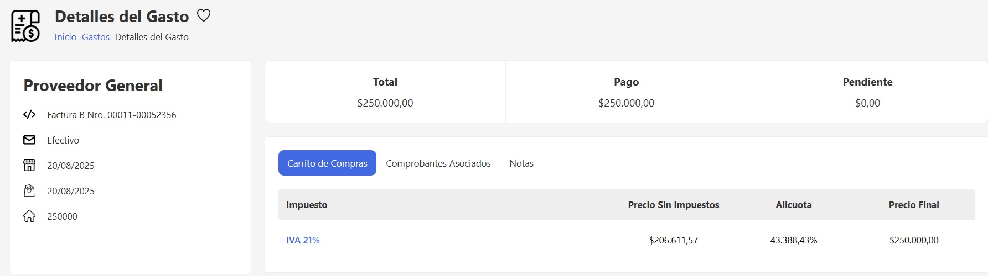
Task: Click the shopping bag icon beside second date
Action: [x=29, y=191]
